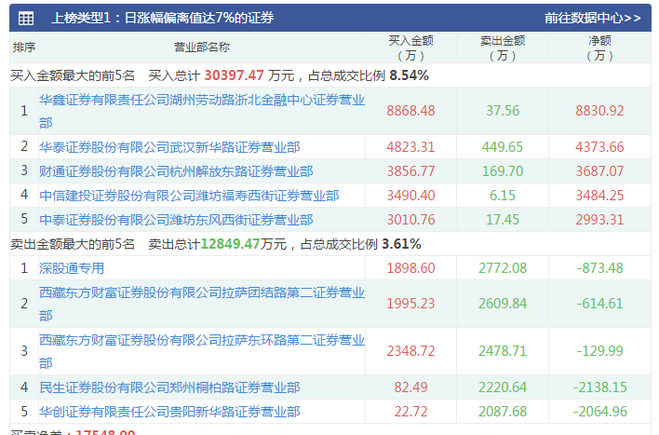
Task: Select buy total 30397.47
Action: (x=235, y=75)
